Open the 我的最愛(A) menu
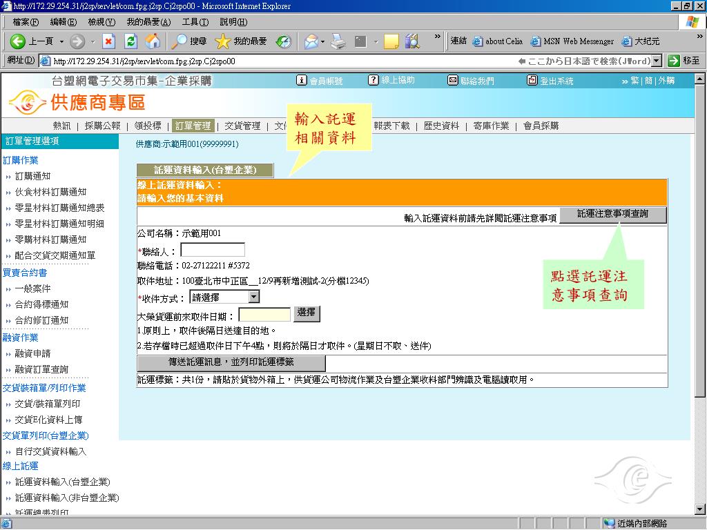The height and width of the screenshot is (530, 707). (x=148, y=21)
